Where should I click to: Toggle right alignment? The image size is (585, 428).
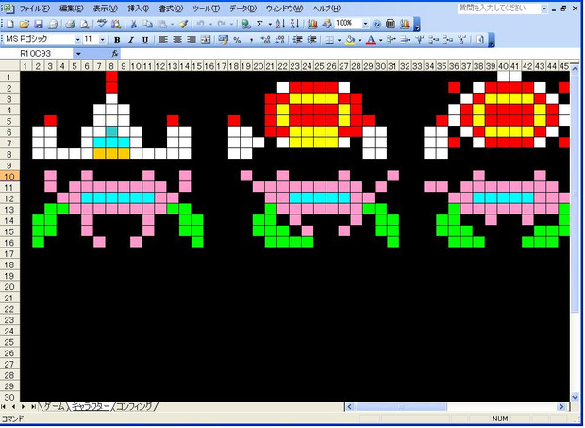tap(191, 40)
